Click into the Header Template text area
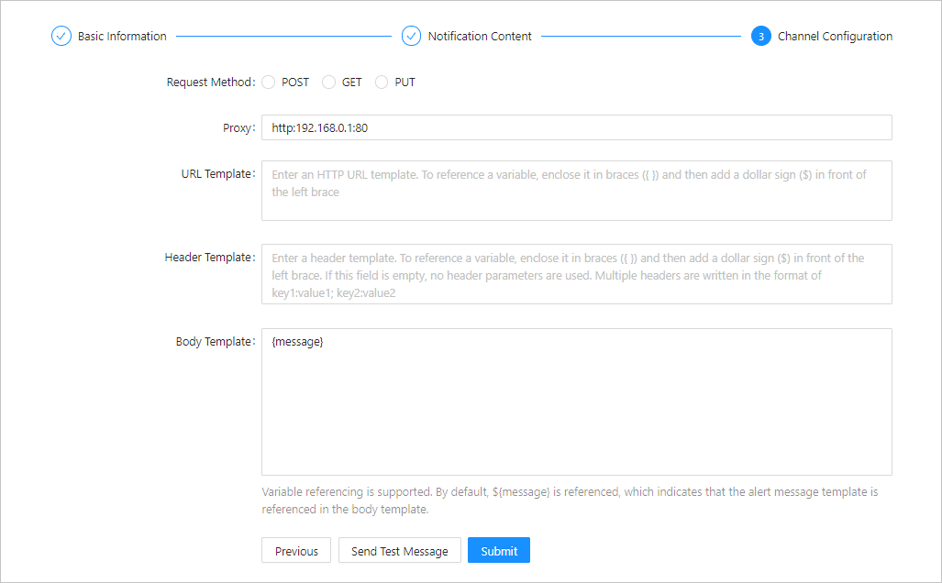Image resolution: width=942 pixels, height=583 pixels. coord(577,274)
